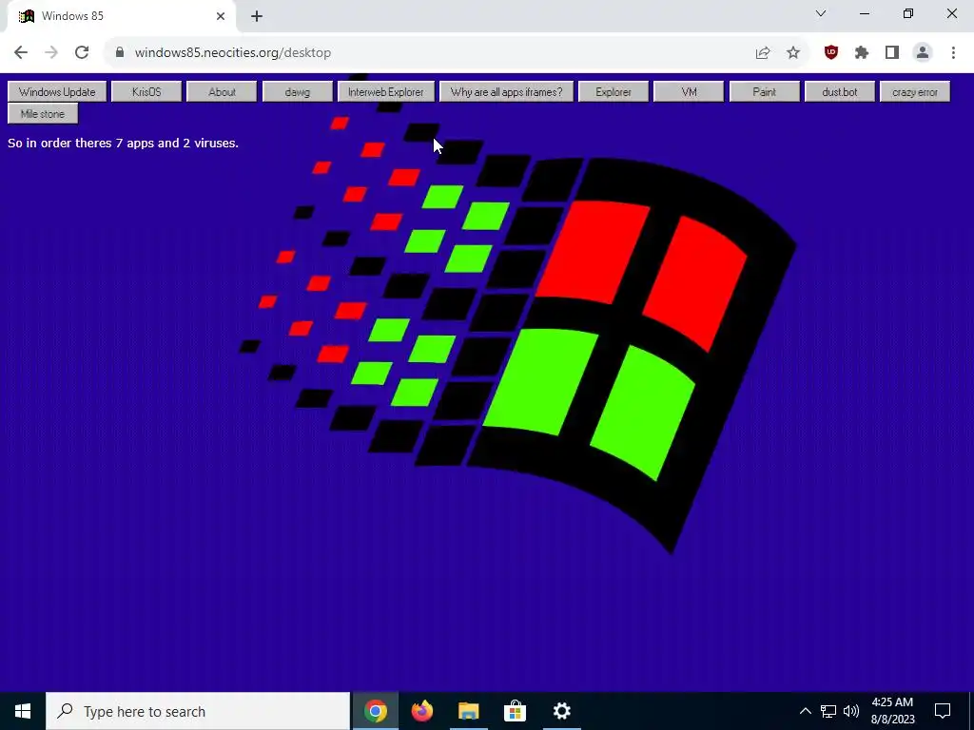Open the Windows Update app button
974x730 pixels.
pos(57,92)
